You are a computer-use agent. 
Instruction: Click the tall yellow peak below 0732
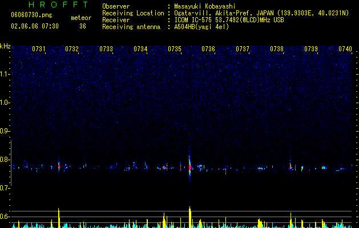coord(59,218)
